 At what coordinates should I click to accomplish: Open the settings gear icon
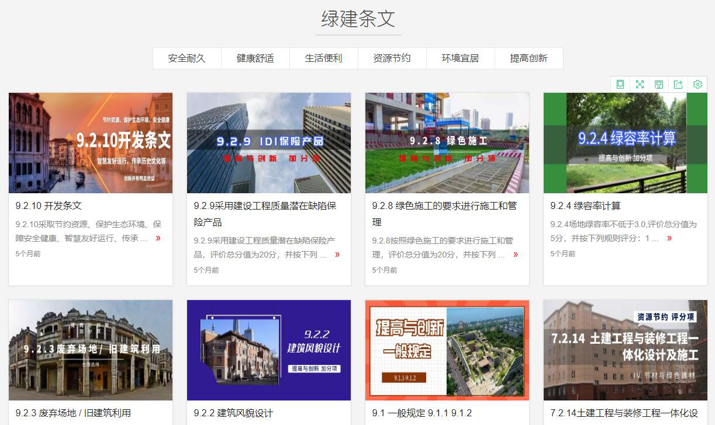click(697, 84)
